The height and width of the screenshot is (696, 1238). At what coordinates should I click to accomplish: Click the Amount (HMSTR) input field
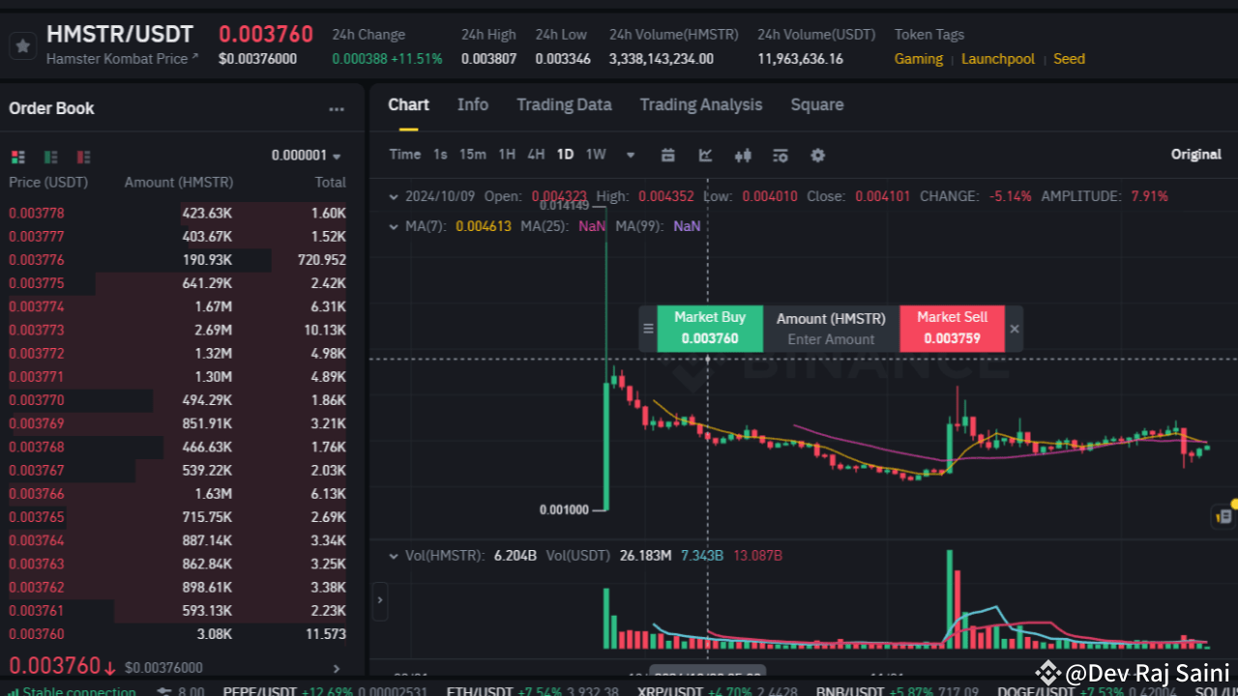coord(831,339)
